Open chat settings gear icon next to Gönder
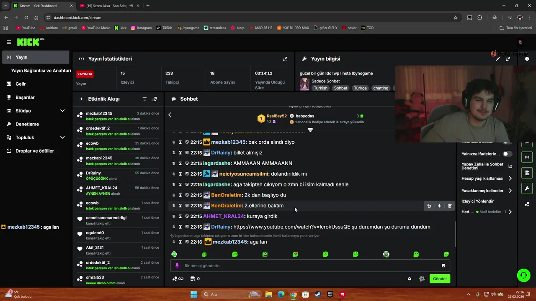The height and width of the screenshot is (301, 536). click(410, 279)
